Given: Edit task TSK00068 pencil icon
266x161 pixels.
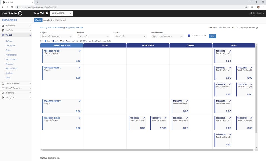Looking at the screenshot, I should [x=251, y=67].
